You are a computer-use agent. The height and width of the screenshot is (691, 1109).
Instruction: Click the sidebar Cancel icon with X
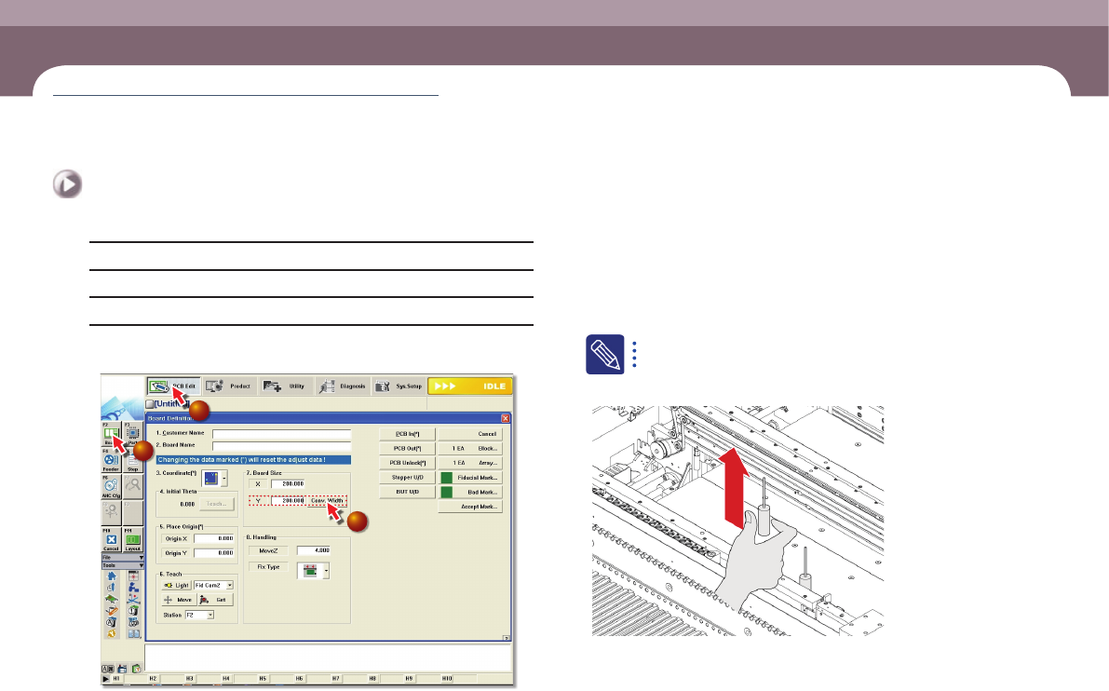111,539
